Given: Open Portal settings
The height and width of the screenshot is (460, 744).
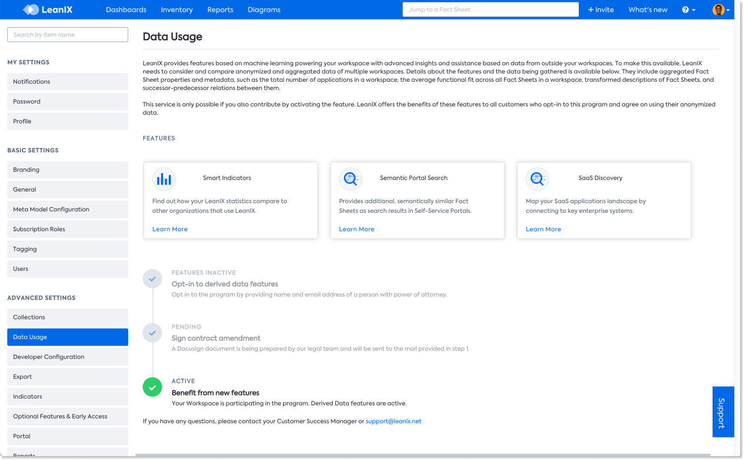Looking at the screenshot, I should click(x=68, y=436).
